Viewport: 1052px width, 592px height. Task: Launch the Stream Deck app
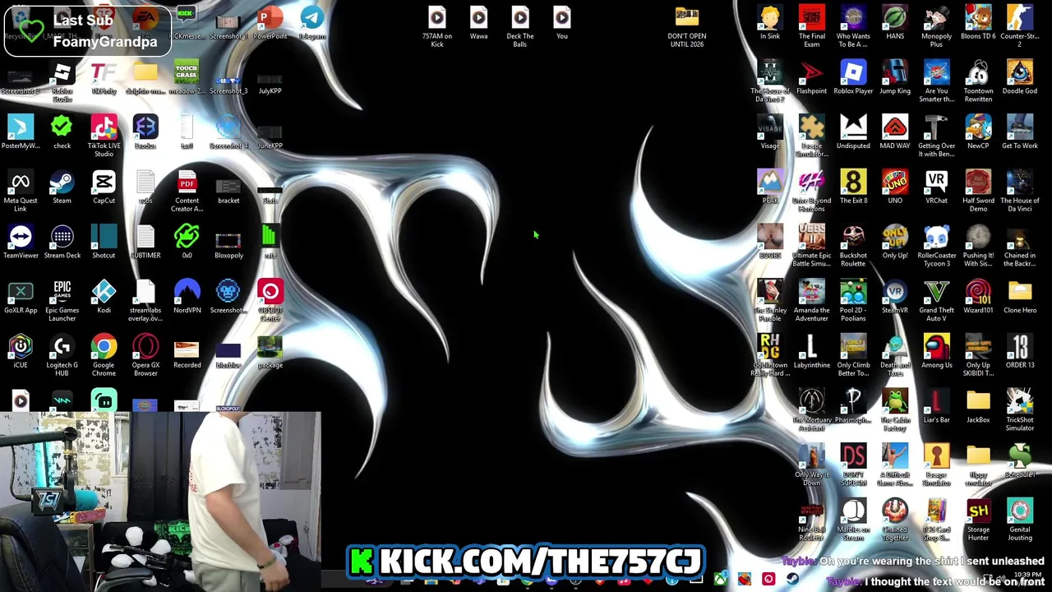(x=62, y=243)
